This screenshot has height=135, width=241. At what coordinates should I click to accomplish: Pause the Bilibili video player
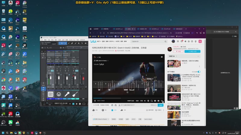click(95, 101)
